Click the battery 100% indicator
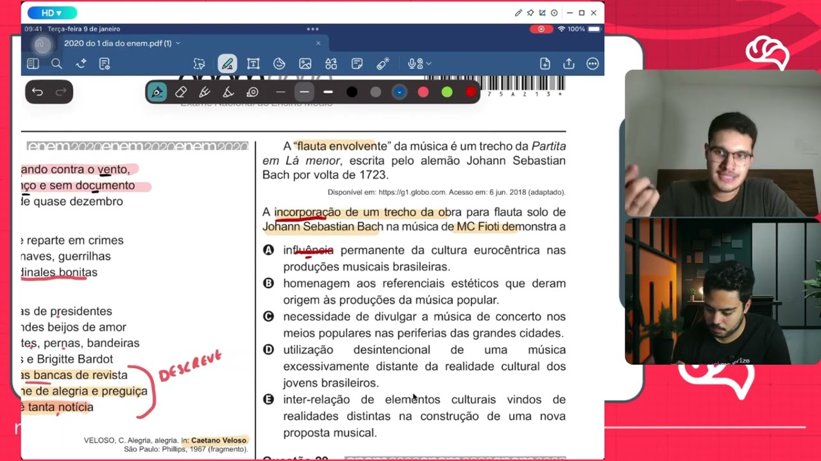 pos(584,29)
